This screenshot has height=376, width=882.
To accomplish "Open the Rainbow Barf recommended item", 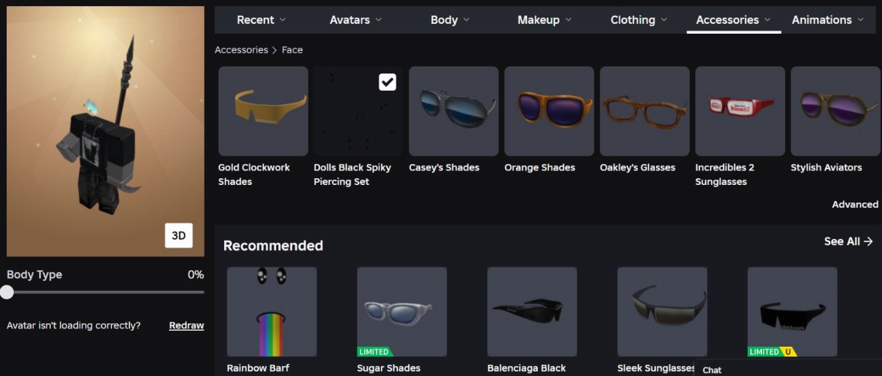I will coord(272,312).
